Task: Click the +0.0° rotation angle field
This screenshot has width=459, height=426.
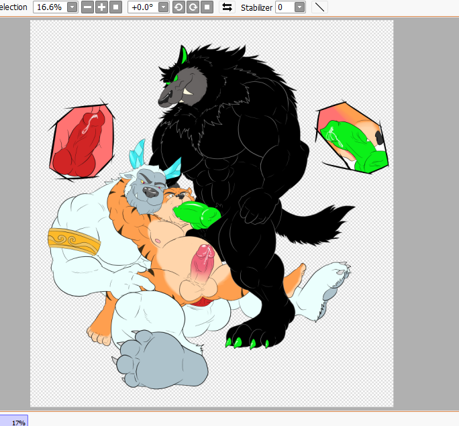Action: pyautogui.click(x=143, y=7)
